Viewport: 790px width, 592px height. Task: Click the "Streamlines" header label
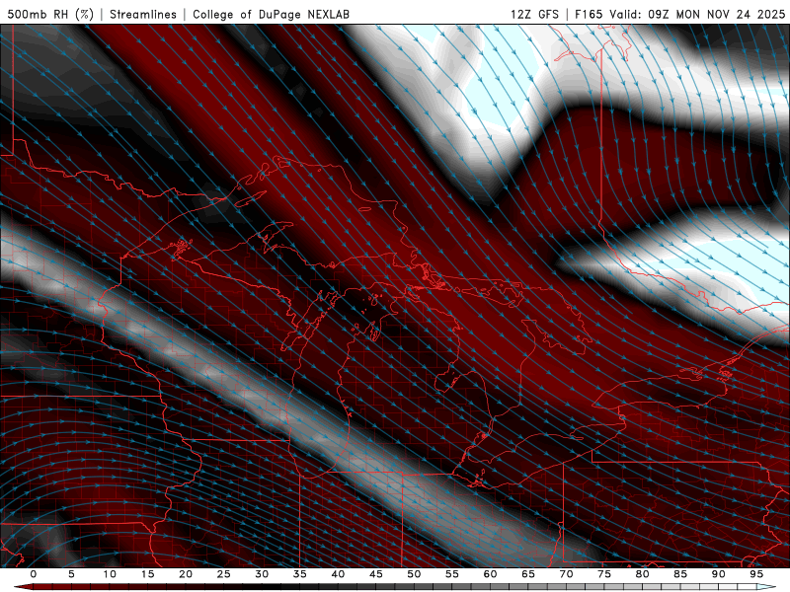(x=143, y=14)
